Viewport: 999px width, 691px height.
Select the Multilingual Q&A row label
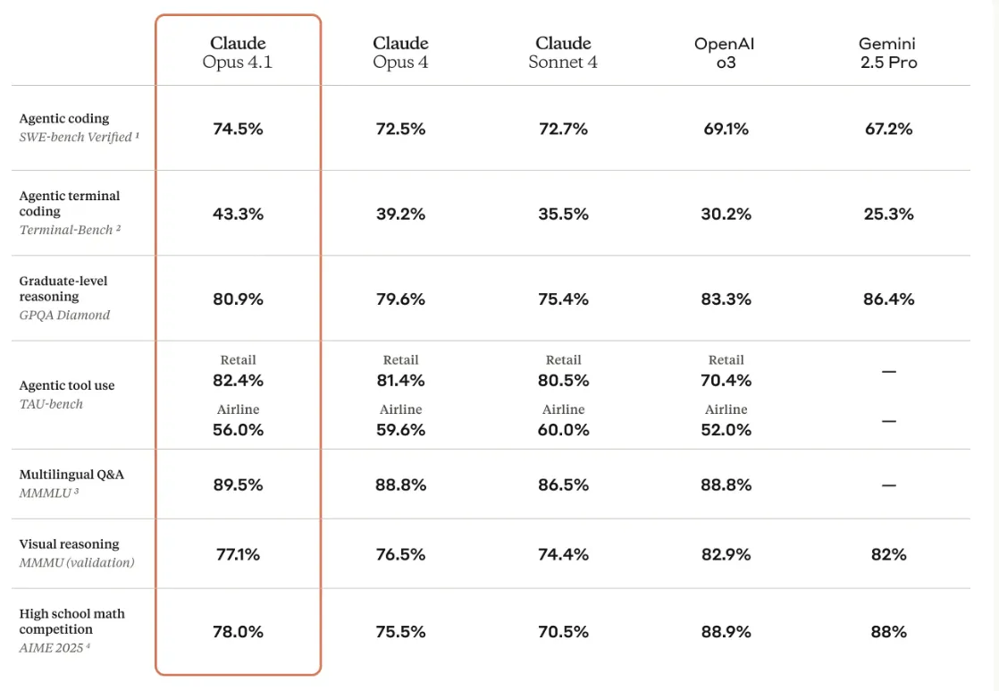coord(71,474)
